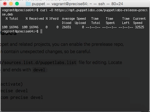Click the '% Total' column header
The image size is (150, 112).
click(12, 19)
